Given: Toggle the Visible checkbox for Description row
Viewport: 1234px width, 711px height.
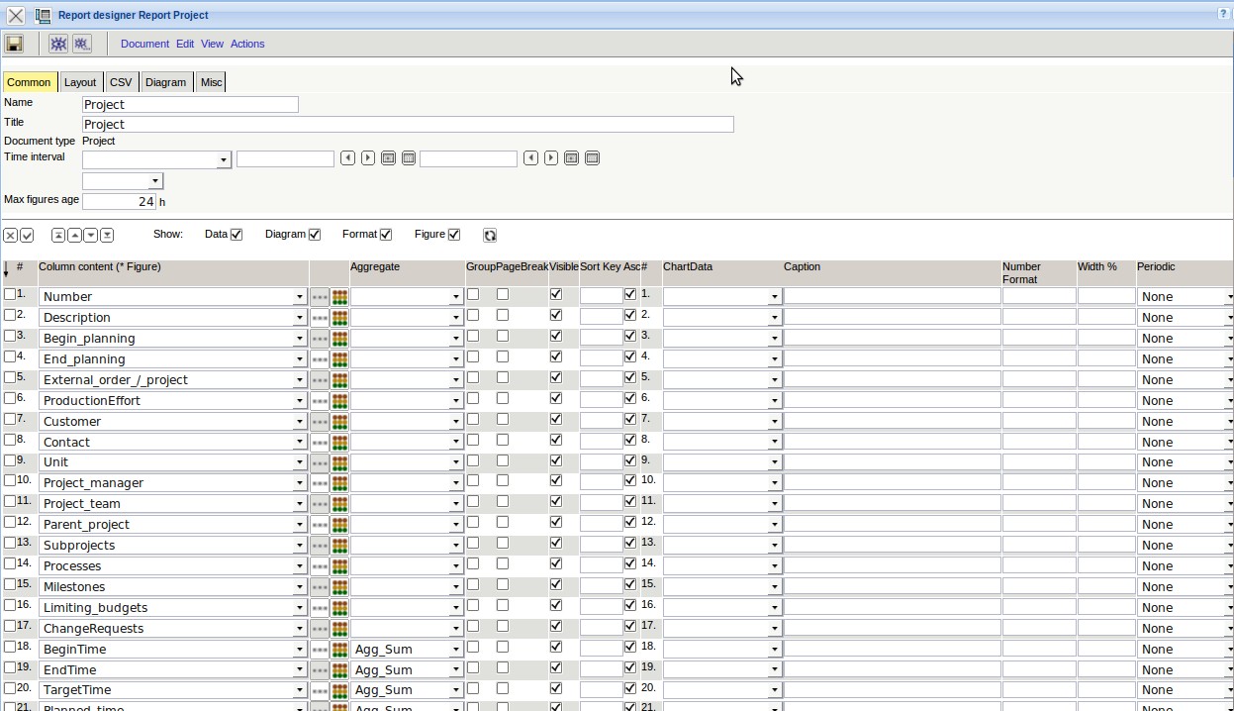Looking at the screenshot, I should pyautogui.click(x=555, y=315).
